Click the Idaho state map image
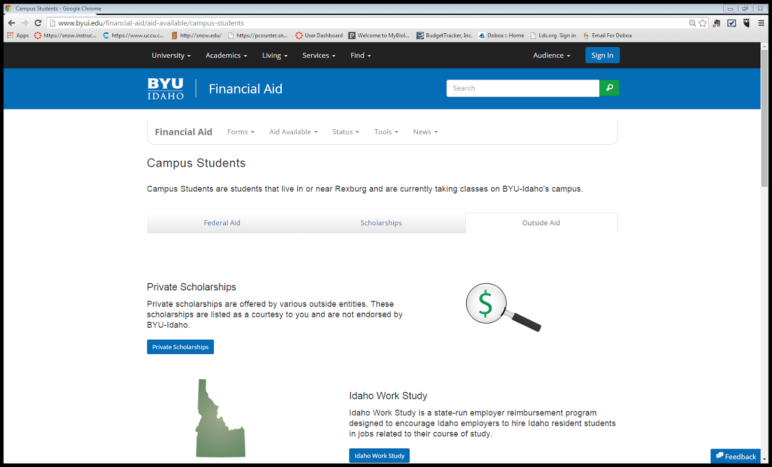This screenshot has width=772, height=467. tap(221, 418)
